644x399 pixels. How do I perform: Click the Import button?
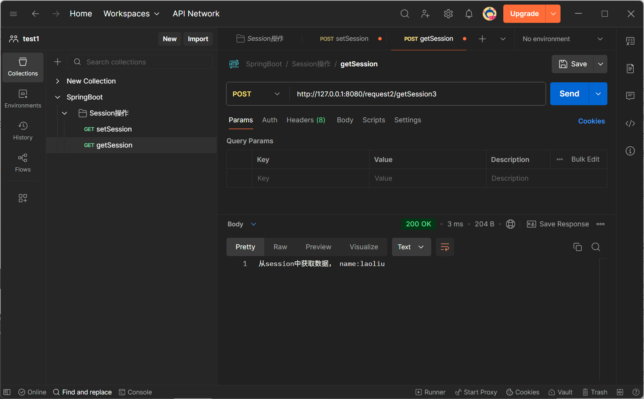click(x=198, y=39)
